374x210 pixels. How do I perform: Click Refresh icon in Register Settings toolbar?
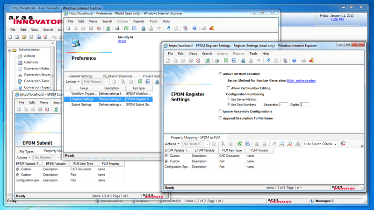[x=208, y=61]
